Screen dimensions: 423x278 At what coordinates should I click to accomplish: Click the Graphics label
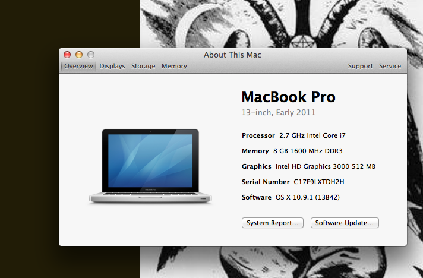point(256,166)
